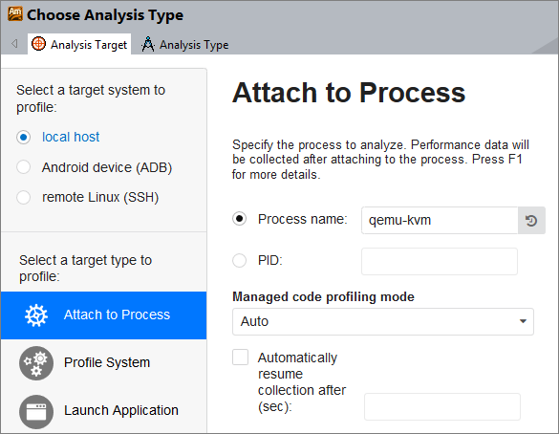Select the PID radio button
This screenshot has width=559, height=434.
tap(239, 260)
